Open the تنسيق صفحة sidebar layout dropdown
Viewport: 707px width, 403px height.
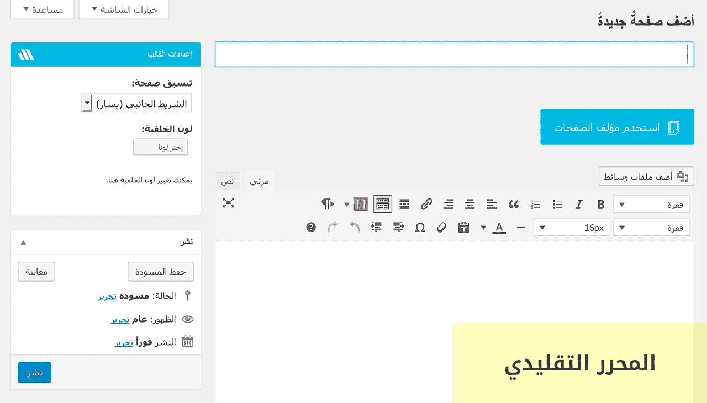pyautogui.click(x=137, y=103)
